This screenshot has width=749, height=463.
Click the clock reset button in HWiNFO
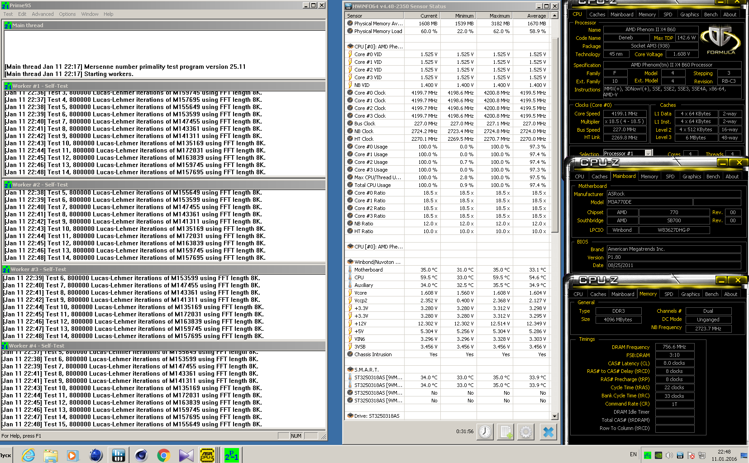click(485, 432)
